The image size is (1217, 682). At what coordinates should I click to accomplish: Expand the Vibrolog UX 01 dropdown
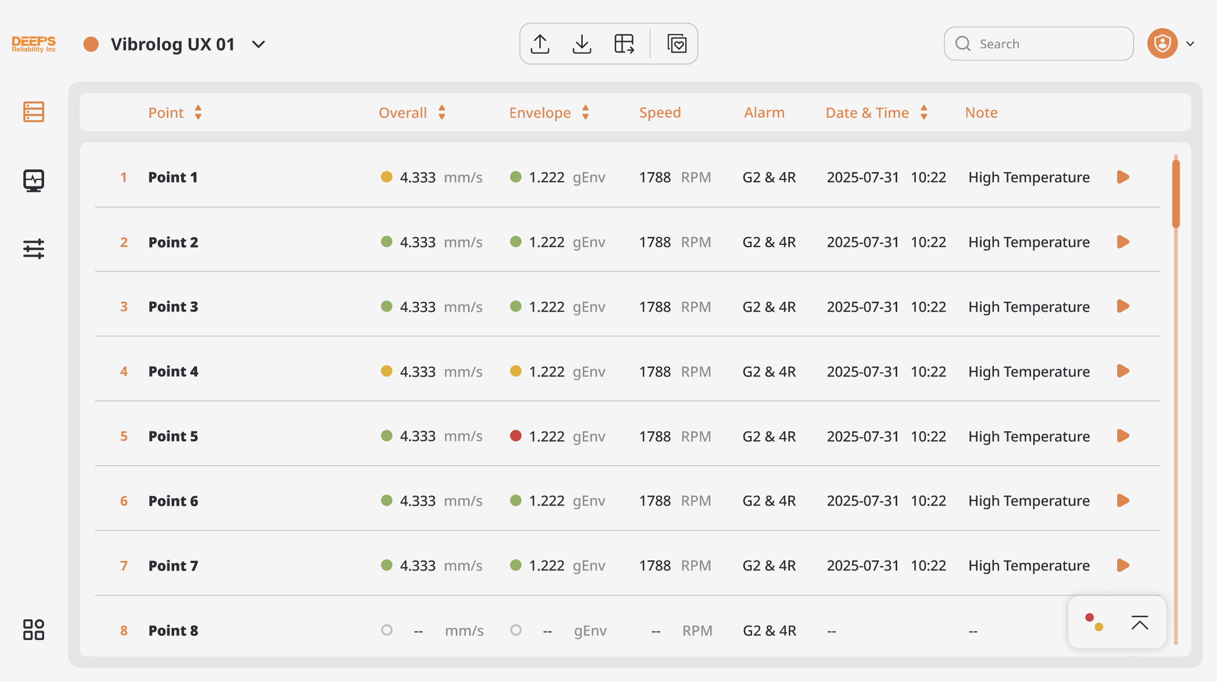point(259,44)
